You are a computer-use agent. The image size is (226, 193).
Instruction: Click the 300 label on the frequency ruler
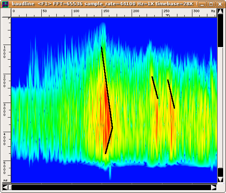(196, 11)
